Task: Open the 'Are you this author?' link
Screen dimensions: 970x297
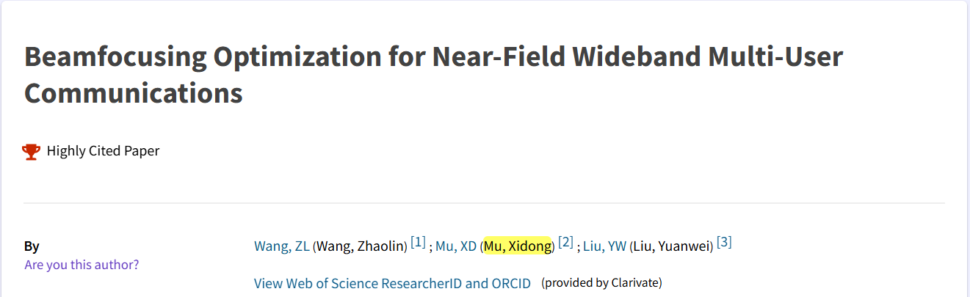Action: point(82,265)
